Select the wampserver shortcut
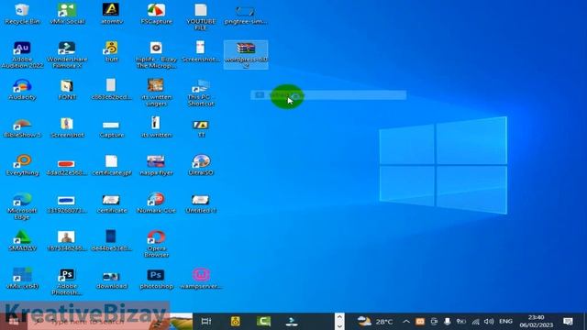The width and height of the screenshot is (587, 330). [x=201, y=279]
